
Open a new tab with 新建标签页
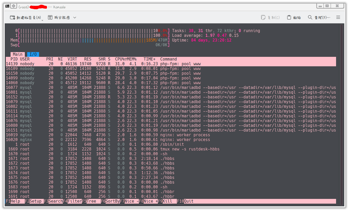[x=25, y=17]
